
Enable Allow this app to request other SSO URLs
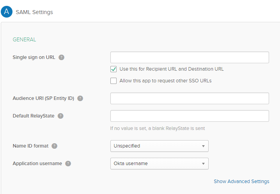113,81
